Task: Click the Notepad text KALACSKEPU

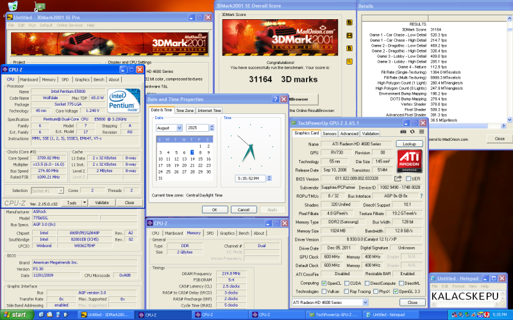Action: (x=465, y=296)
